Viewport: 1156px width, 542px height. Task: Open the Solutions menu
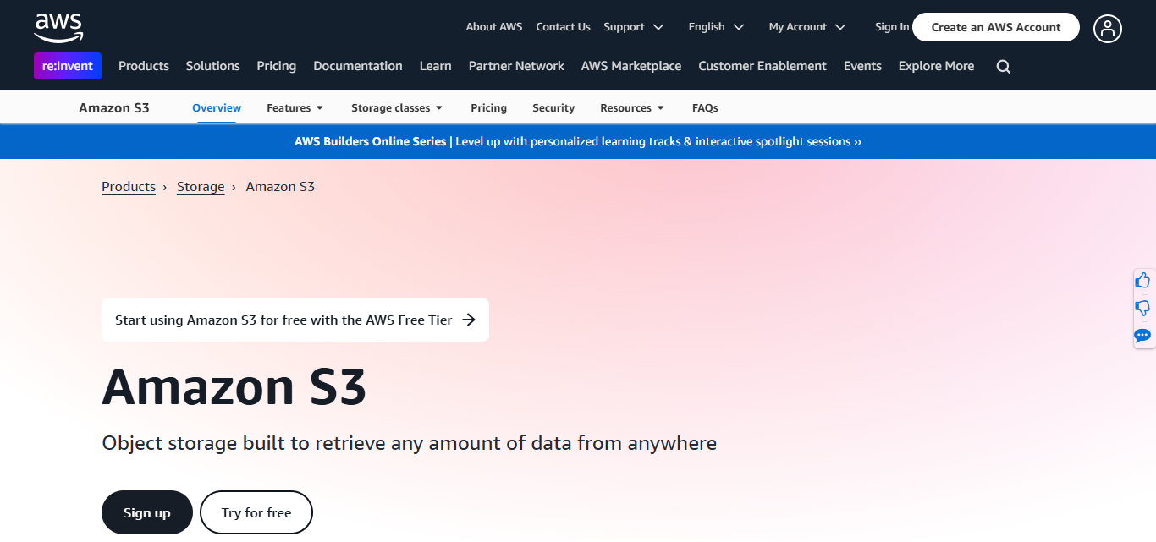pyautogui.click(x=213, y=66)
